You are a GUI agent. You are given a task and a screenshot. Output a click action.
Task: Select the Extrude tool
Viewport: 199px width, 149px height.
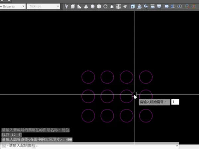click(133, 6)
